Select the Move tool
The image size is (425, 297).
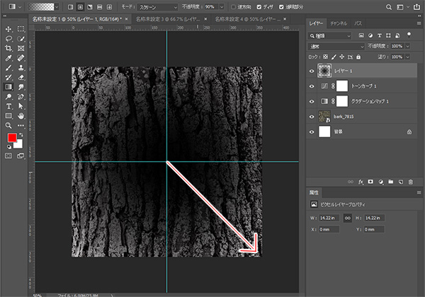click(x=8, y=30)
